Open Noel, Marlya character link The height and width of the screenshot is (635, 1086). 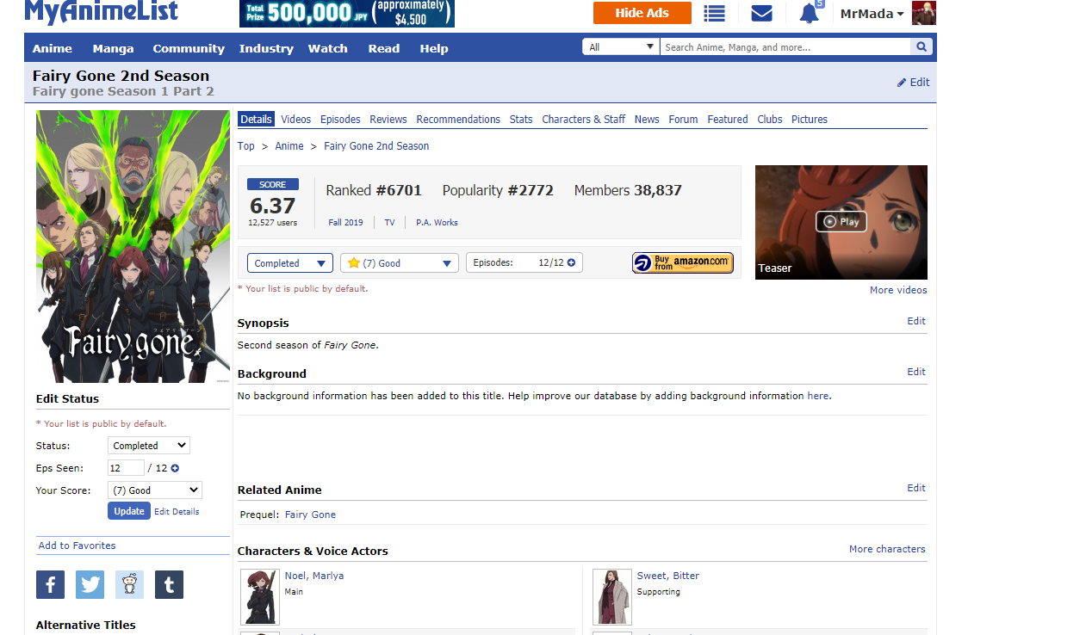click(x=314, y=576)
